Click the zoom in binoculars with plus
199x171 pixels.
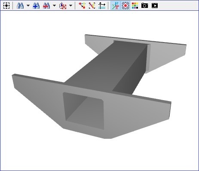coord(36,6)
